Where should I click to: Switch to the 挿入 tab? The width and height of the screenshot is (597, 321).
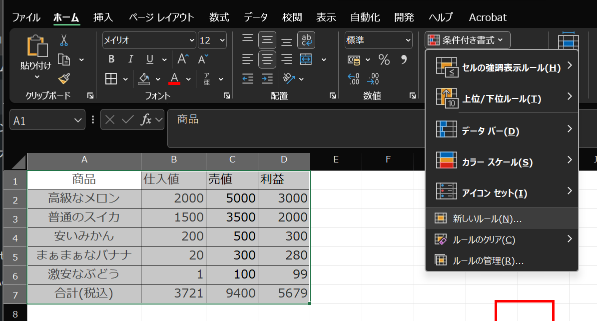[x=103, y=17]
